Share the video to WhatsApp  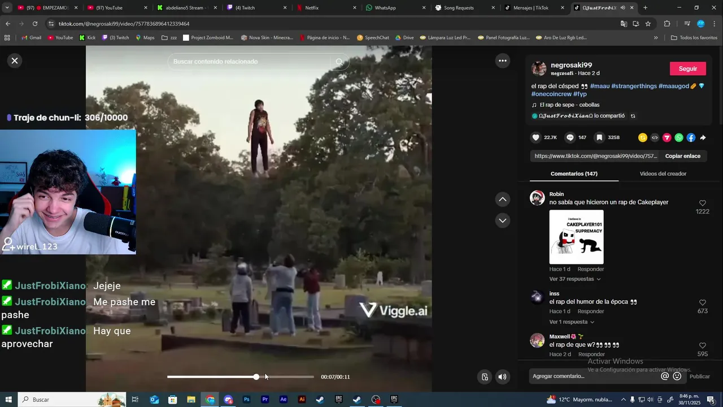(679, 137)
